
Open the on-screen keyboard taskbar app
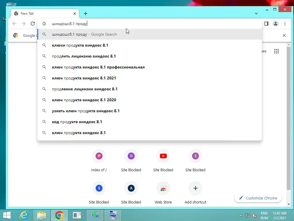click(113, 215)
